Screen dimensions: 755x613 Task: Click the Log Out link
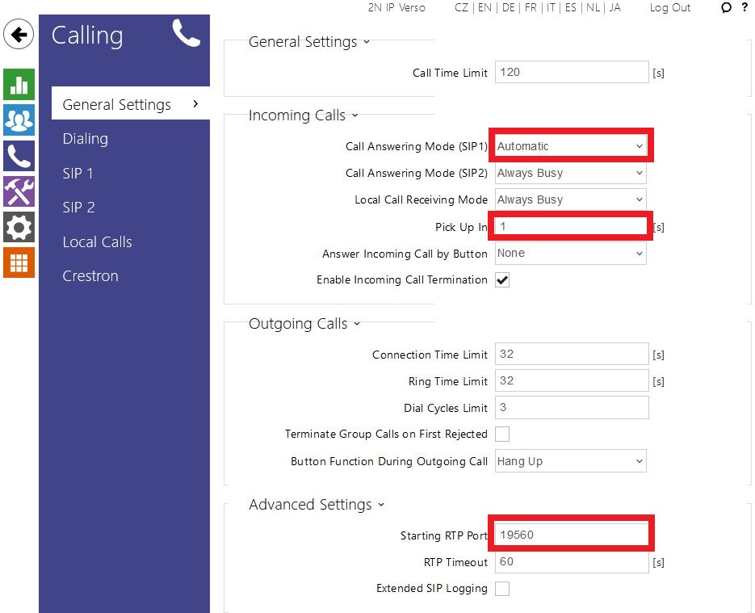(670, 8)
